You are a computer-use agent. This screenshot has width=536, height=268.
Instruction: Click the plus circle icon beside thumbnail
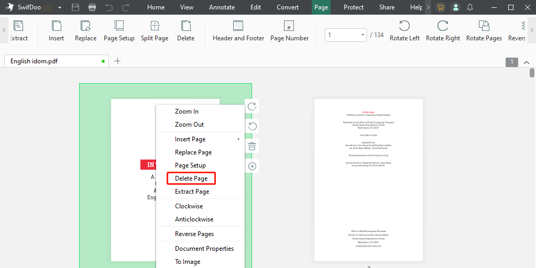pyautogui.click(x=252, y=166)
